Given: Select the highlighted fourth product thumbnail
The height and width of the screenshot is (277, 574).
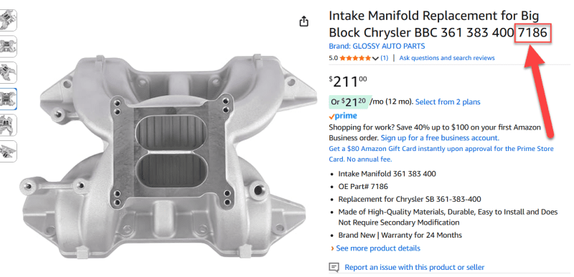Looking at the screenshot, I should click(8, 99).
